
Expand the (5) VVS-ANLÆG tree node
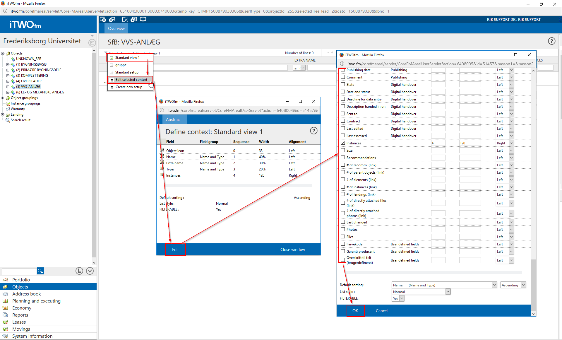coord(8,87)
